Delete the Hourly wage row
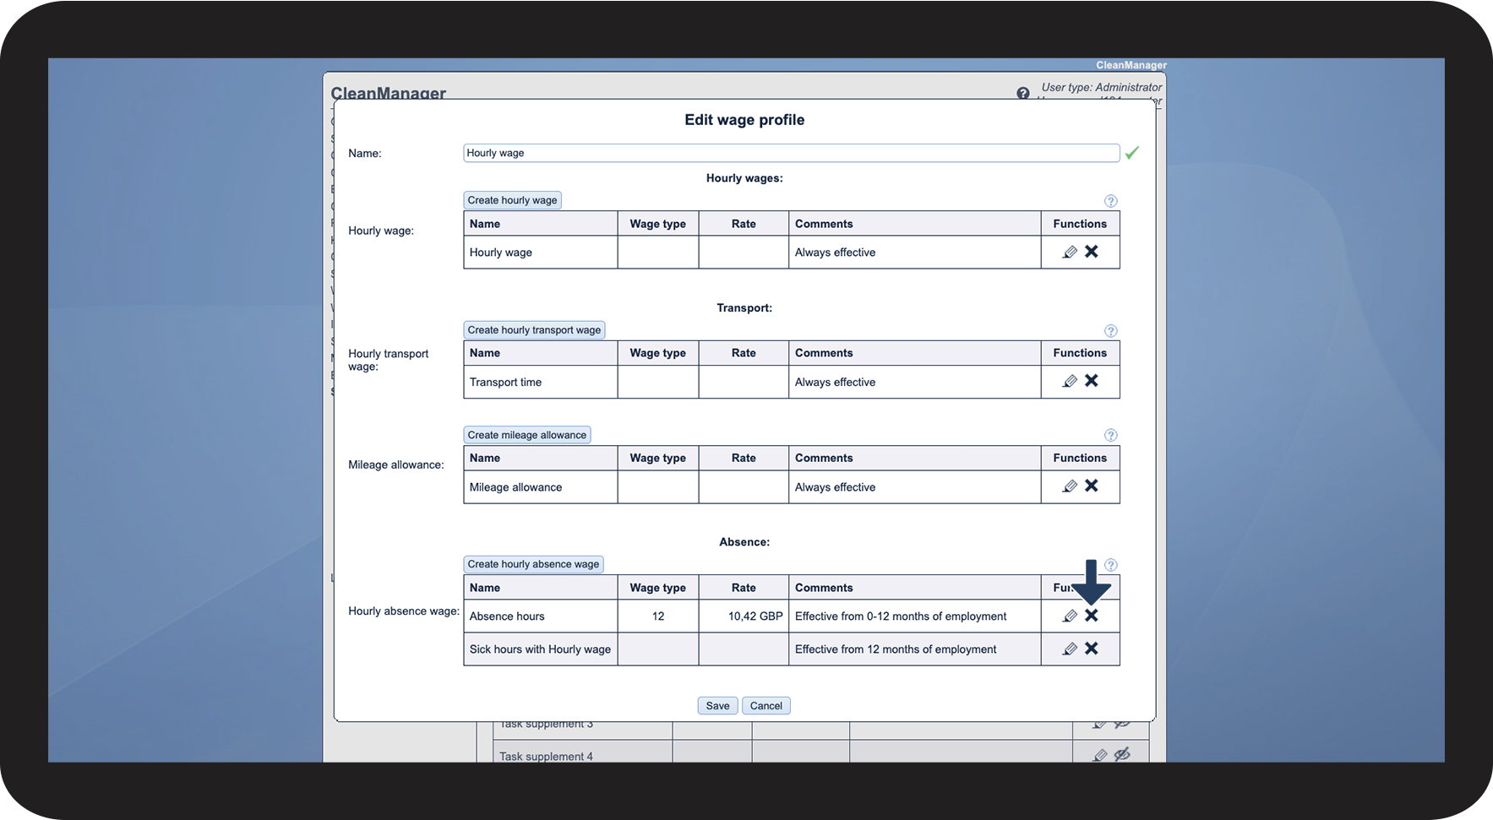The width and height of the screenshot is (1493, 820). 1092,252
